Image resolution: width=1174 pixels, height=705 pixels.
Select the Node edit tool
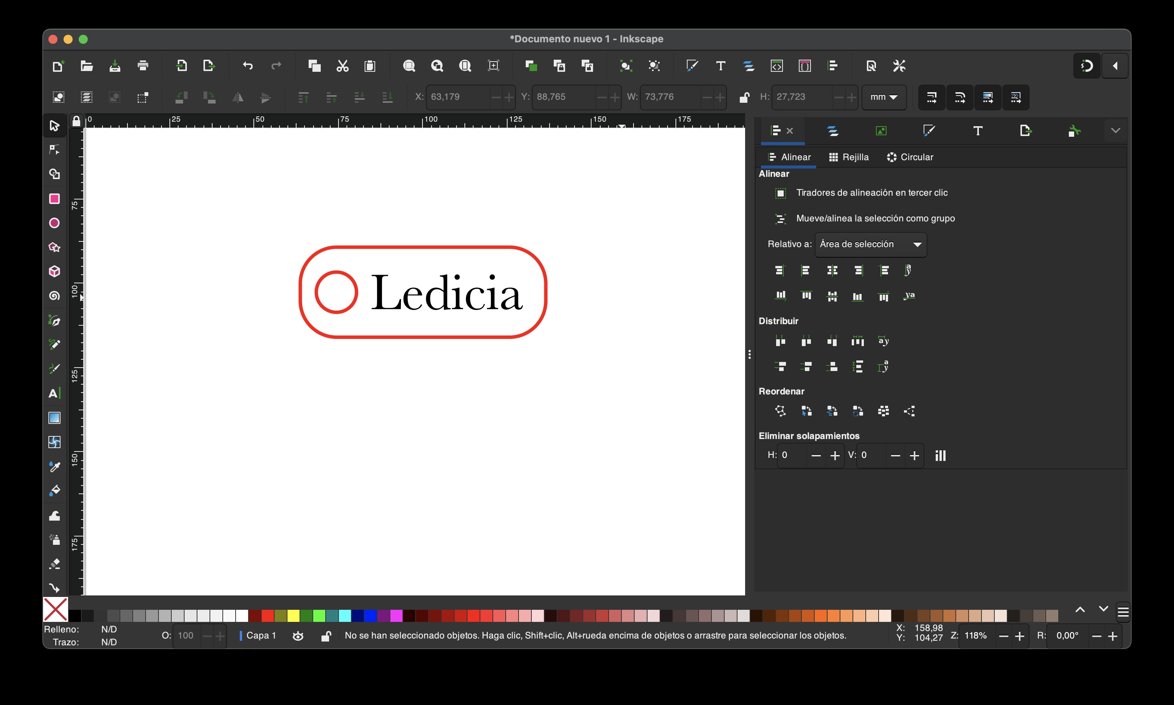pos(54,150)
